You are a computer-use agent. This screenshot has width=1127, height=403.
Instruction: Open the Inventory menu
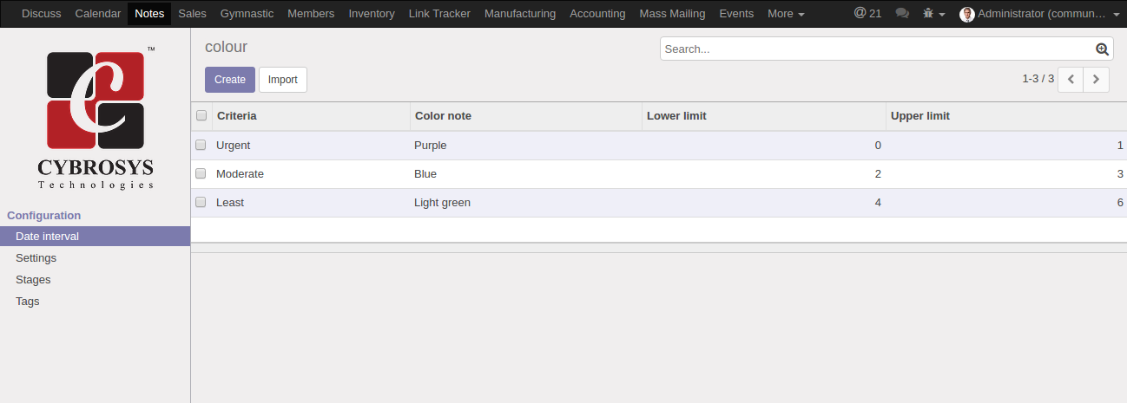coord(372,14)
